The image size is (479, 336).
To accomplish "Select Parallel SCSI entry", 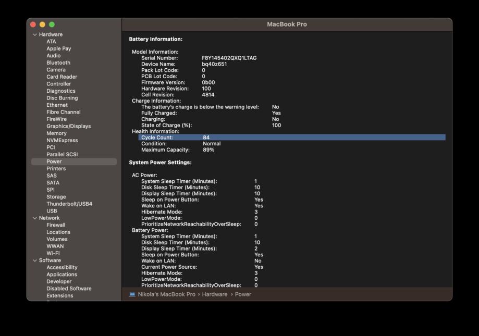I will [x=62, y=154].
